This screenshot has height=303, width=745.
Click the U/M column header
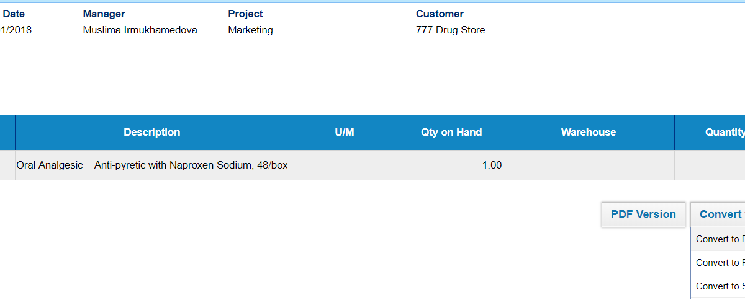345,132
